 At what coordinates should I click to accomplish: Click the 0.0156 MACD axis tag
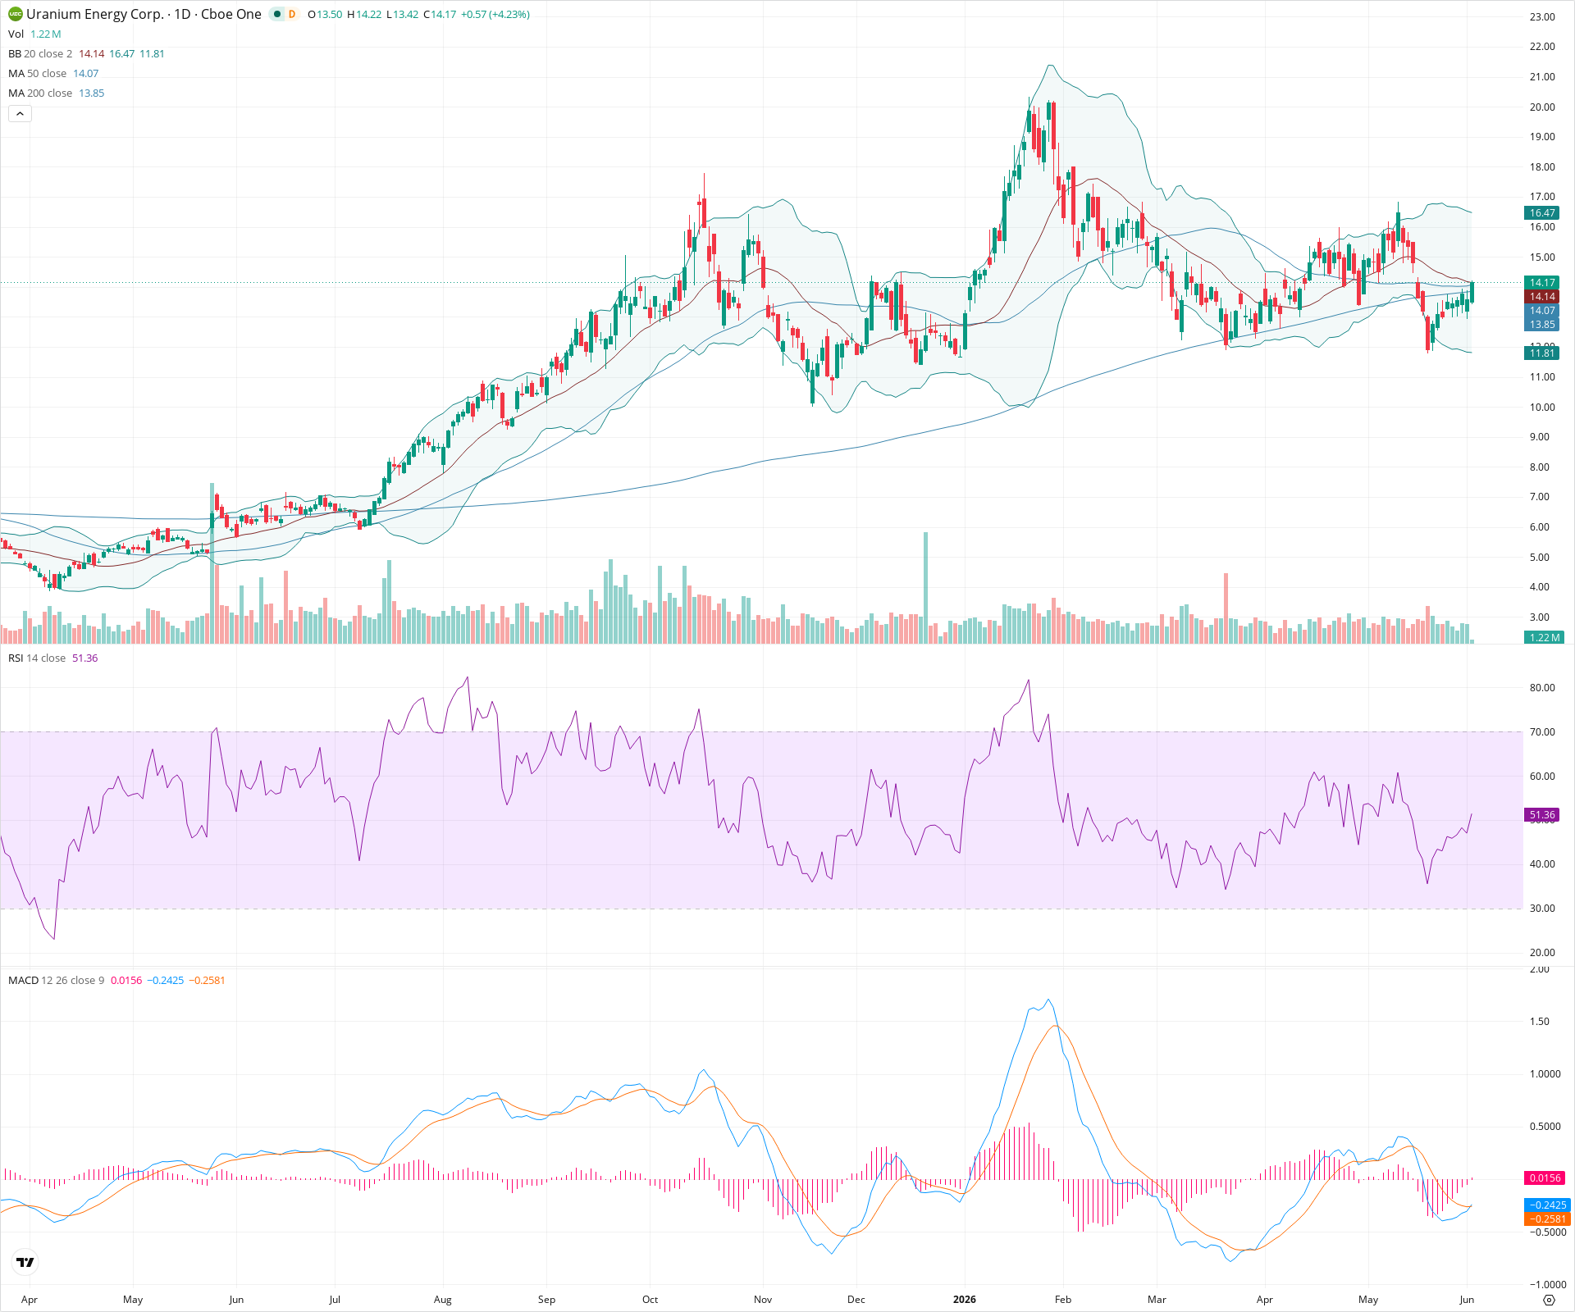coord(1545,1178)
